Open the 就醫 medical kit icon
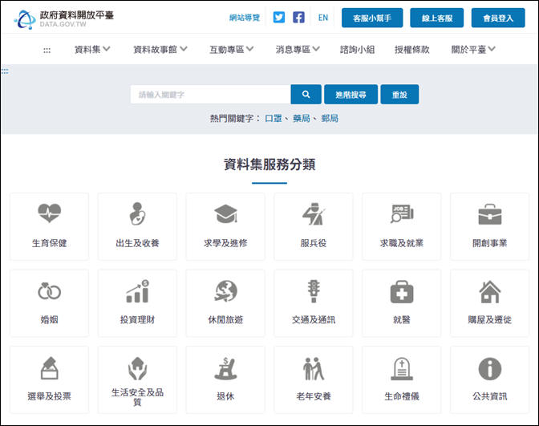 [402, 292]
